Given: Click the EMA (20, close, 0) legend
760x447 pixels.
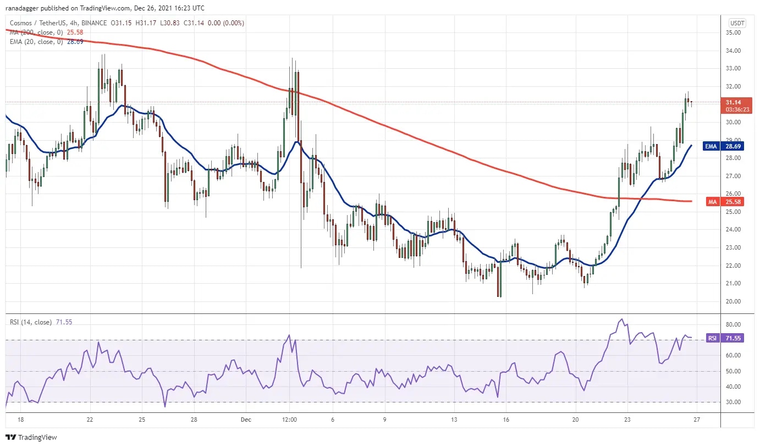Looking at the screenshot, I should coord(35,41).
